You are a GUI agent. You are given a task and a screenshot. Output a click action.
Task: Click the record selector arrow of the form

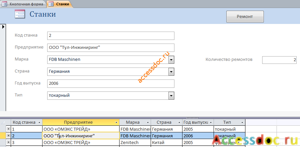(x=3, y=27)
